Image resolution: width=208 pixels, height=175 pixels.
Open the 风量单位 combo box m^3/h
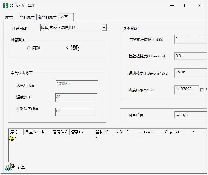point(191,115)
